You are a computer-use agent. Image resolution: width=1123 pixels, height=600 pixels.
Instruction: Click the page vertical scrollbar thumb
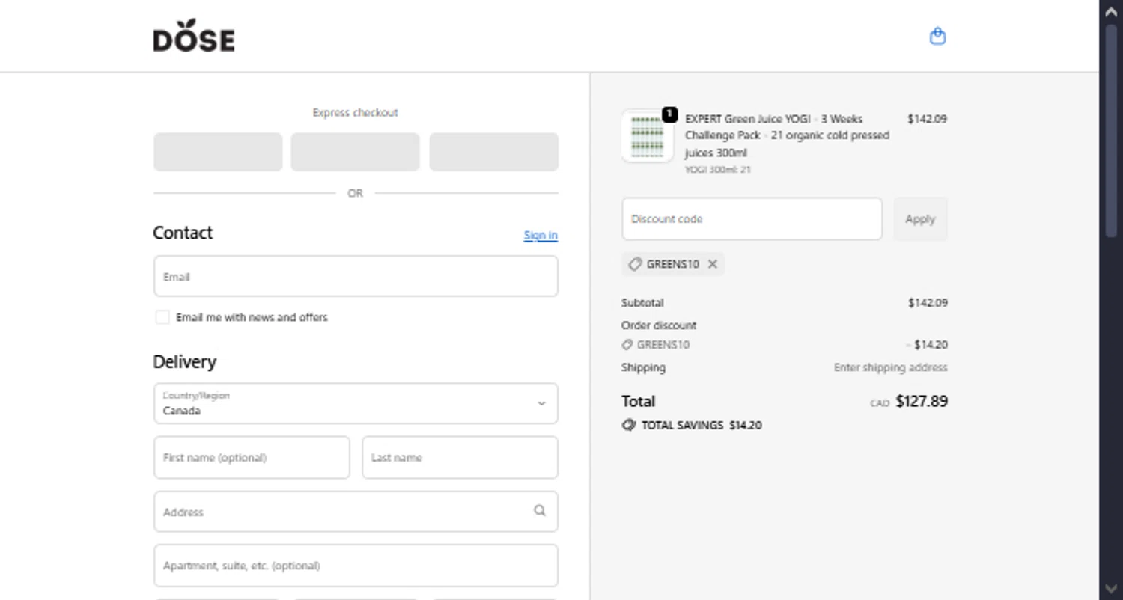tap(1111, 131)
